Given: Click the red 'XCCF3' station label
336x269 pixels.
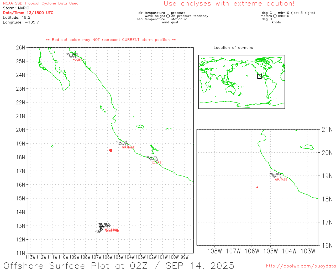Looking at the screenshot, I should [156, 163].
